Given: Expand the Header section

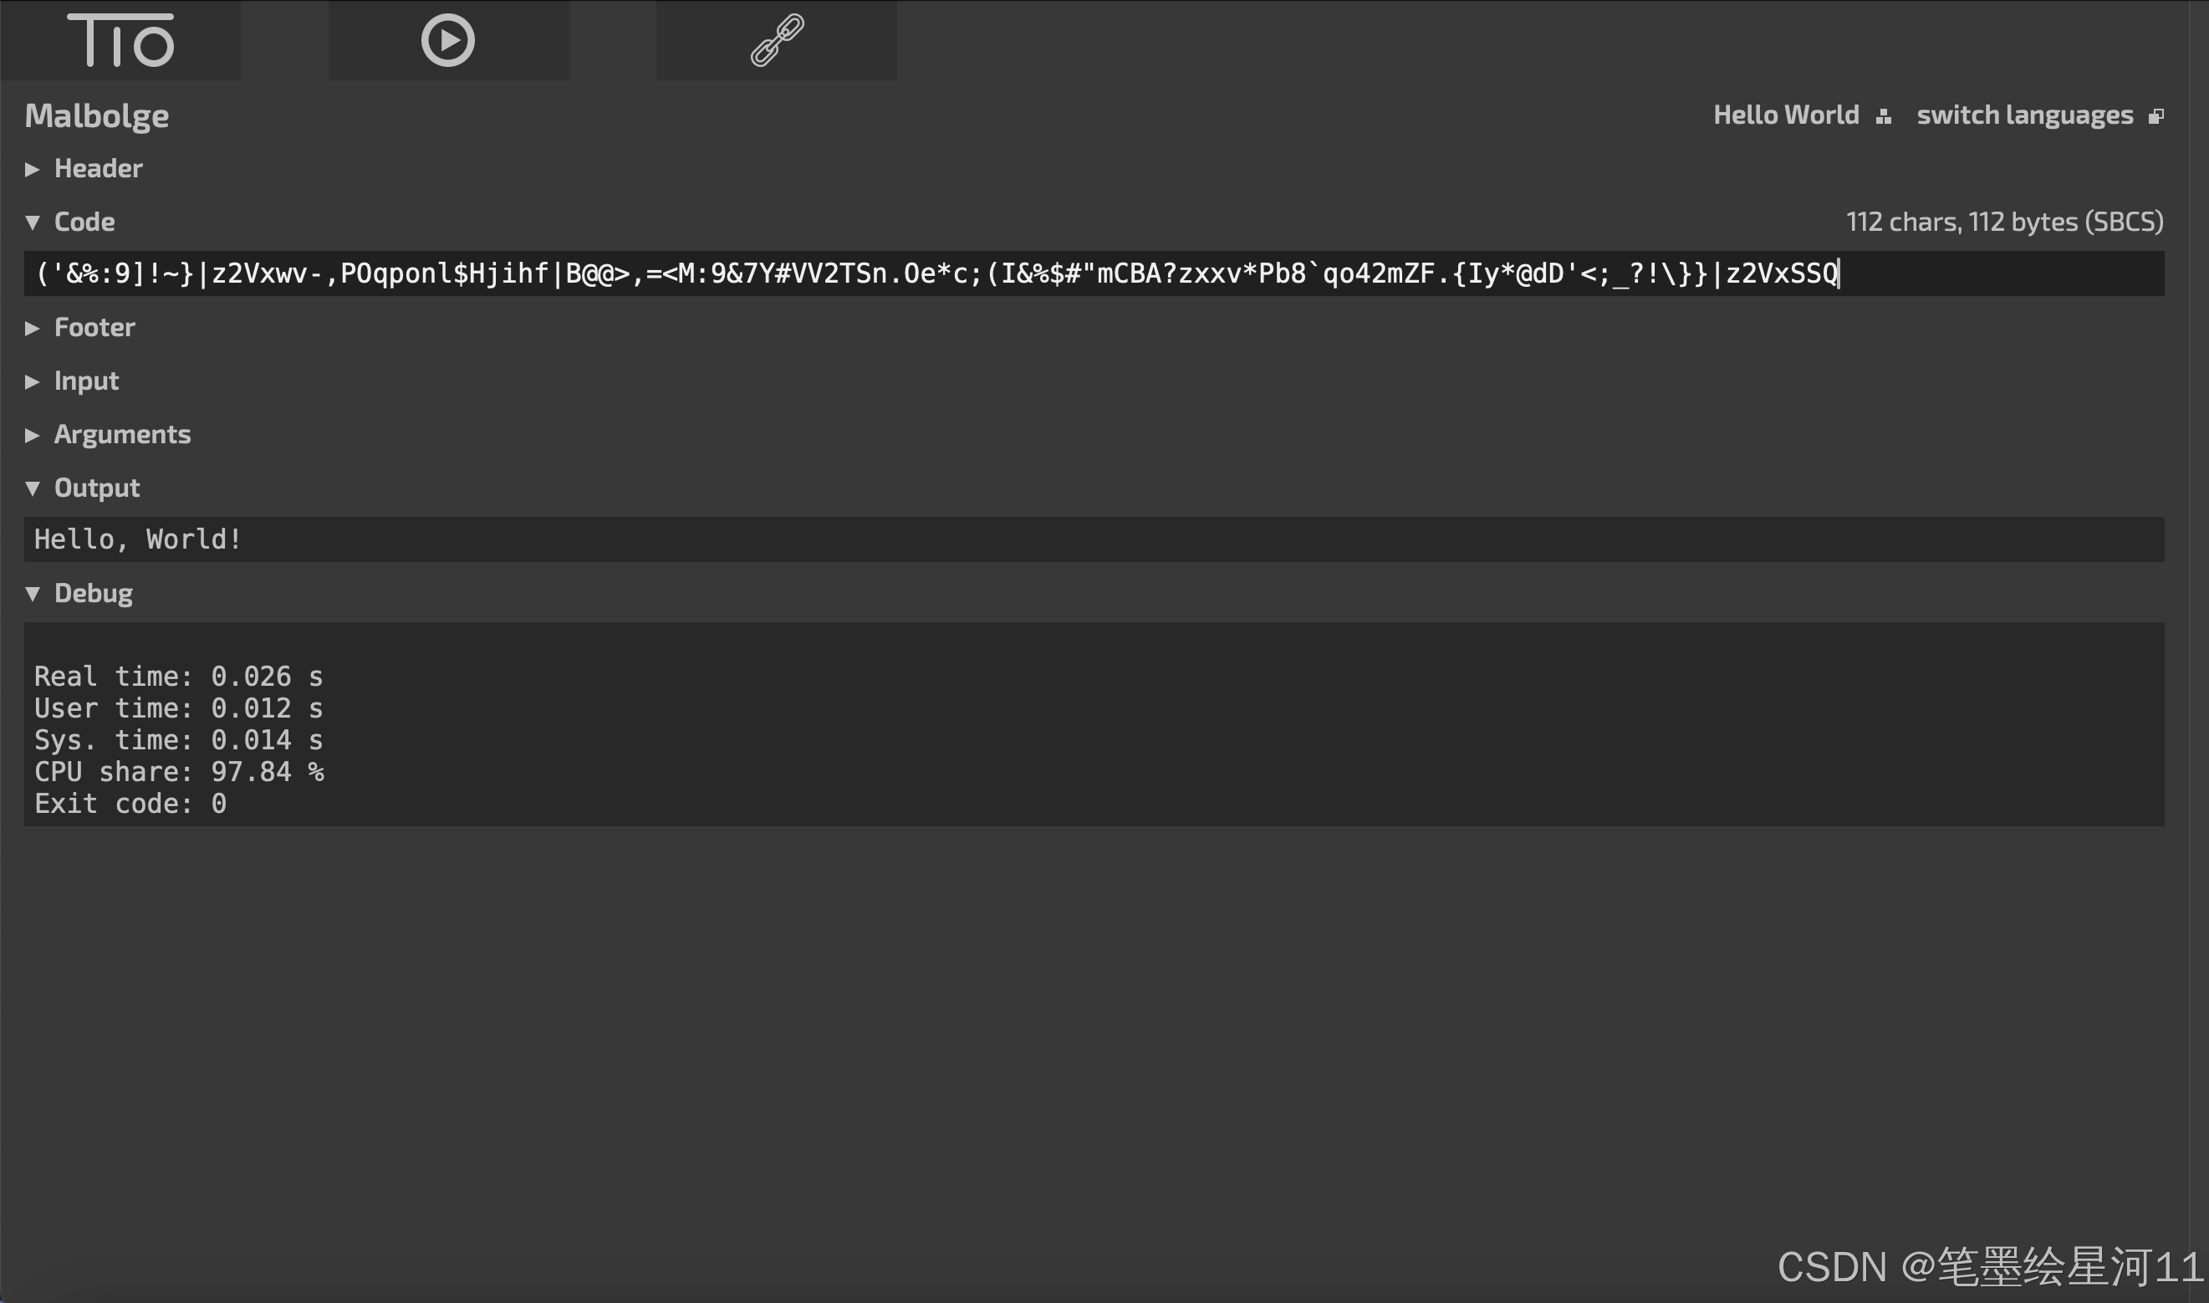Looking at the screenshot, I should [x=98, y=169].
